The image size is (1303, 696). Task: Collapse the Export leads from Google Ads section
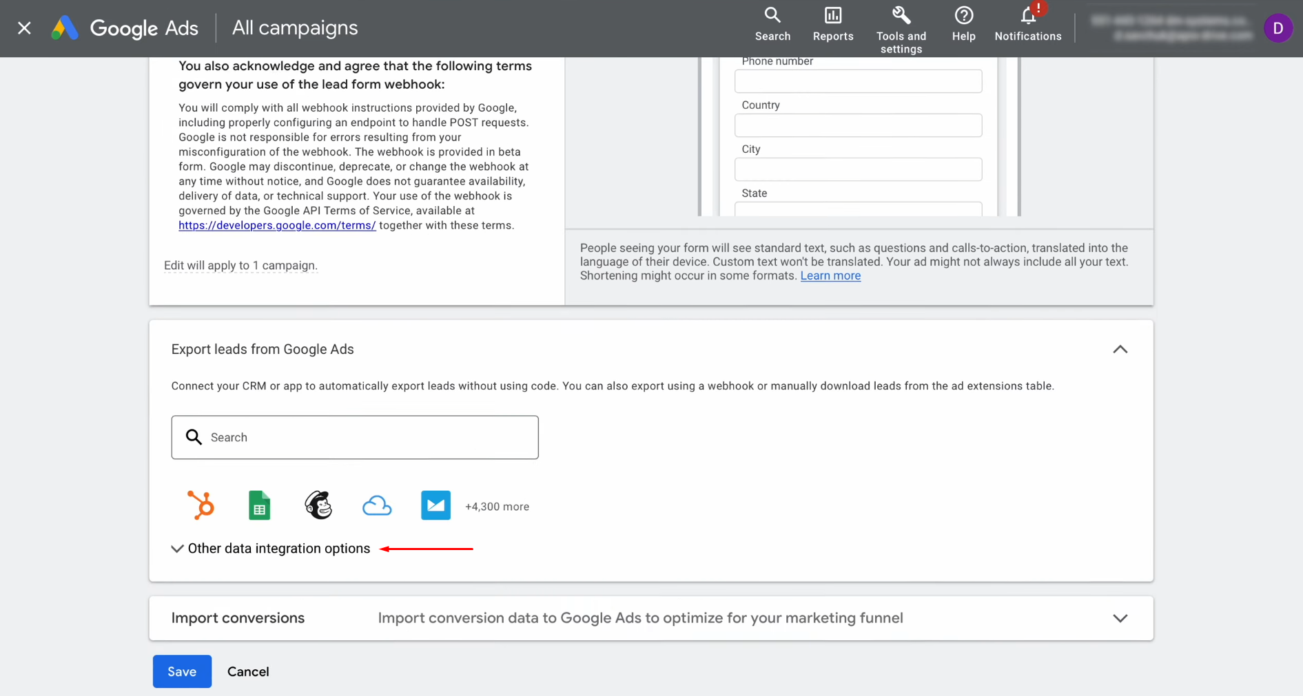pyautogui.click(x=1120, y=349)
